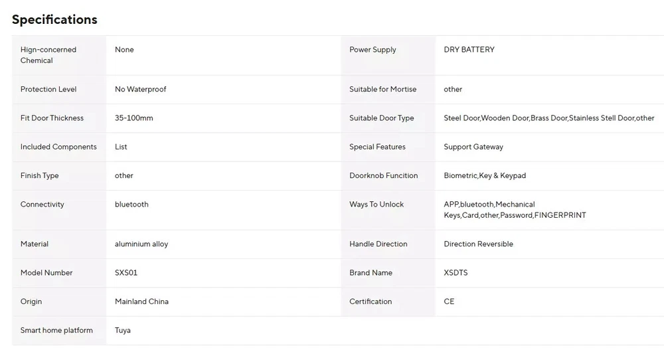Click the XSDTS brand name
Viewport: 664px width, 348px height.
[x=456, y=273]
